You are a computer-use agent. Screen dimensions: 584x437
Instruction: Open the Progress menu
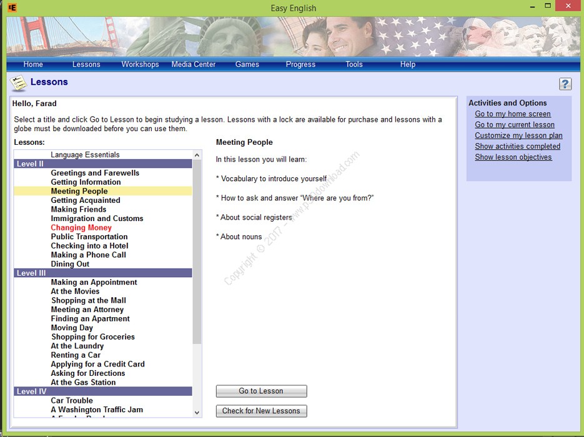pos(300,64)
